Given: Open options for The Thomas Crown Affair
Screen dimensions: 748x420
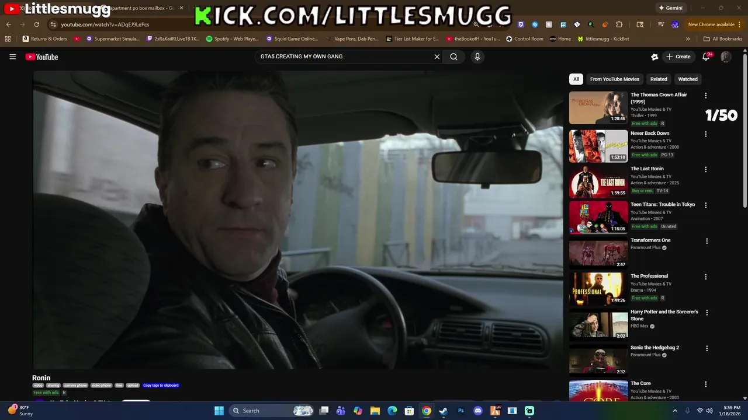Looking at the screenshot, I should coord(705,96).
